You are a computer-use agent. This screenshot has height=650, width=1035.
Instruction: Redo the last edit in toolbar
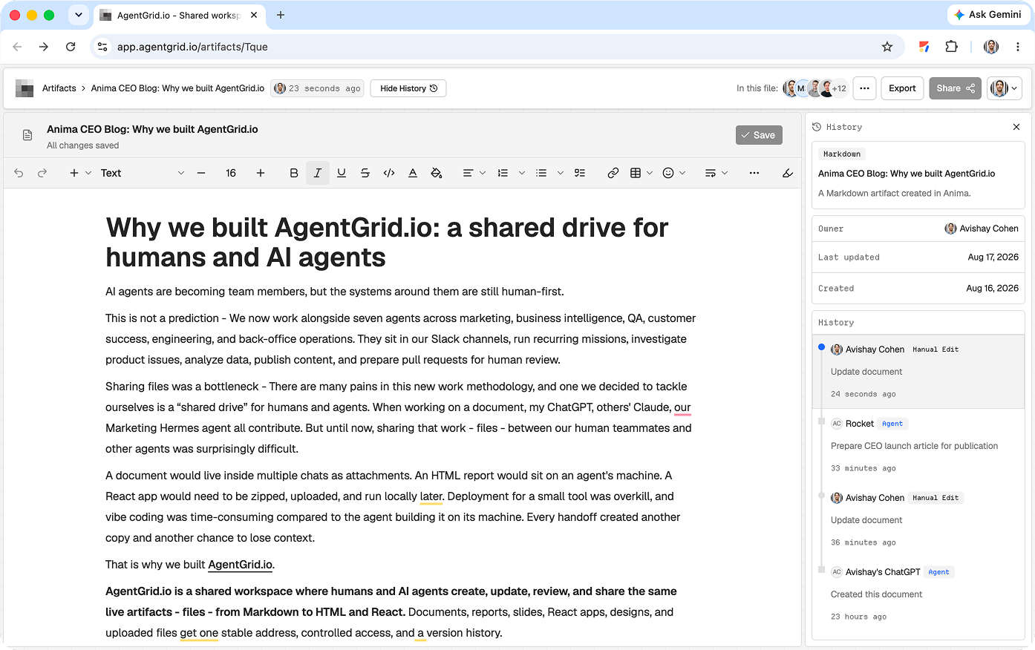point(42,173)
